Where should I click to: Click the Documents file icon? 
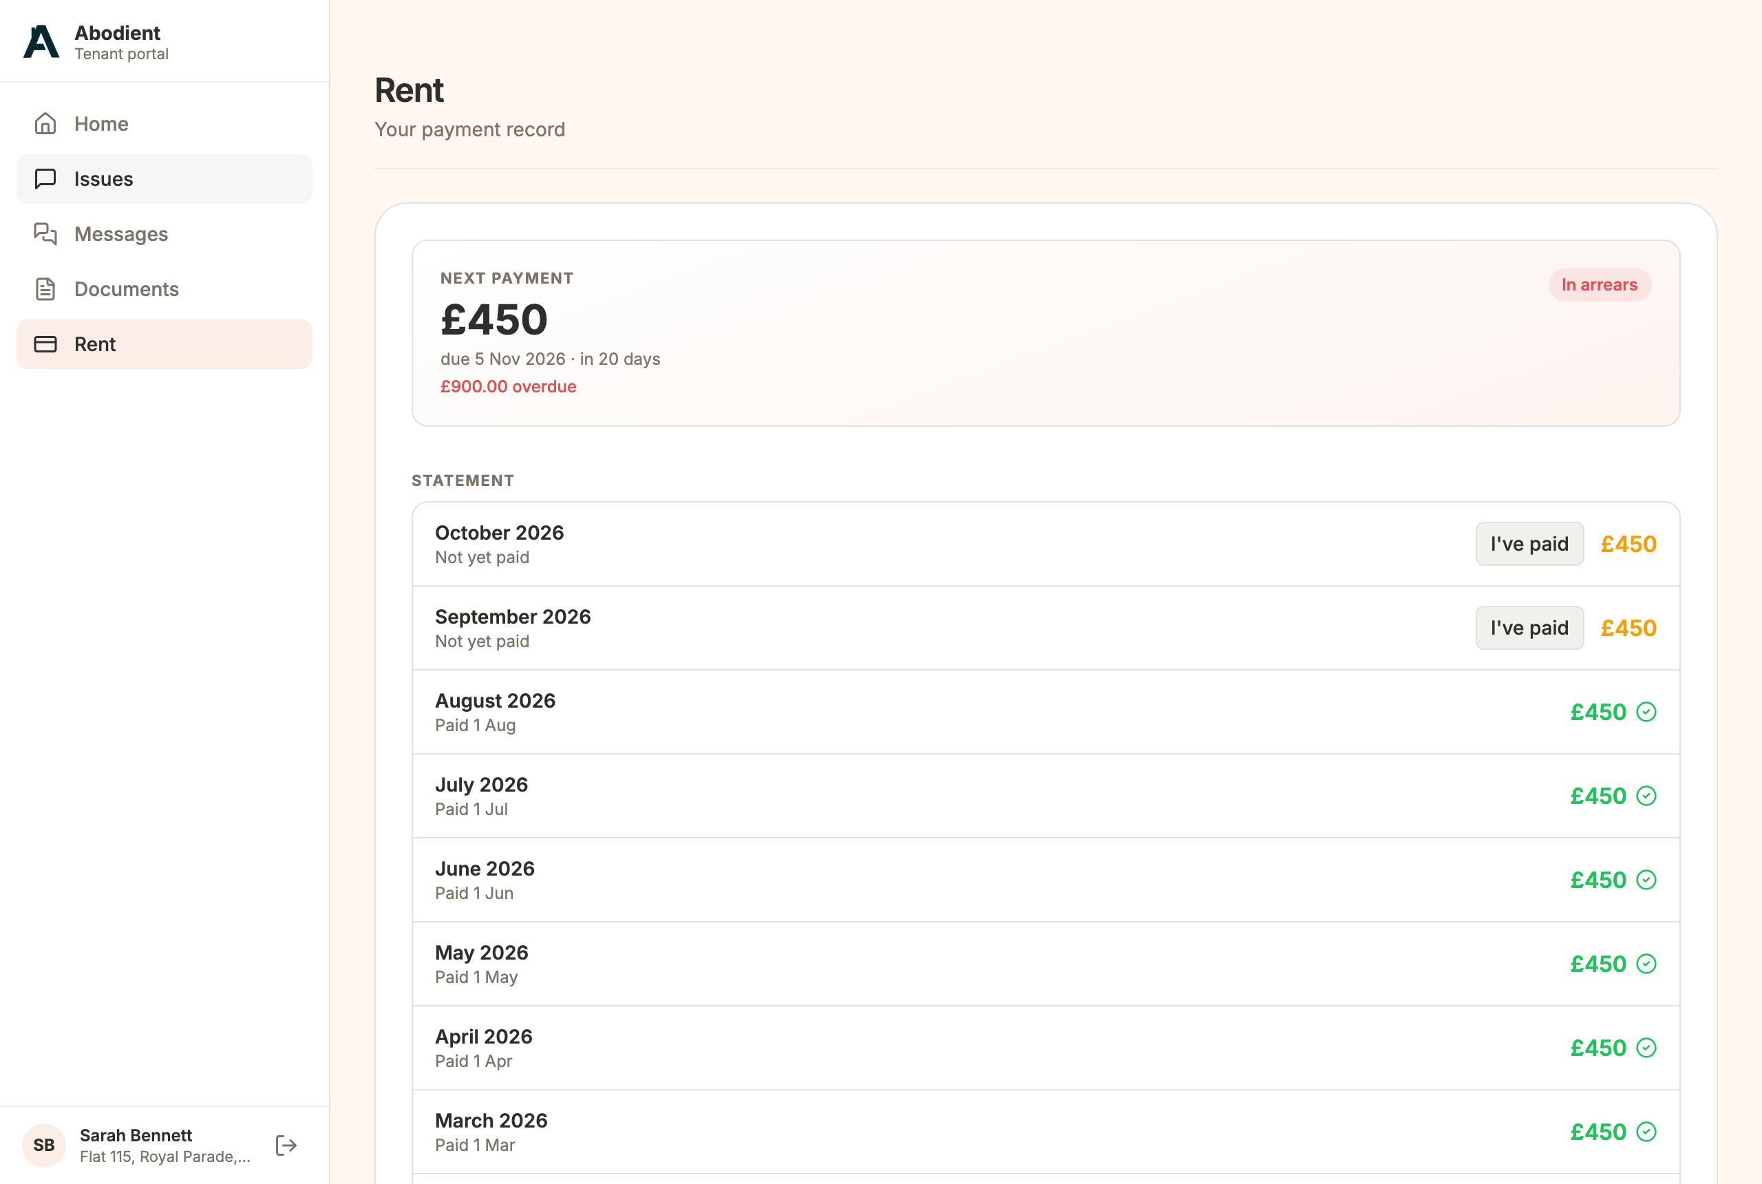point(45,288)
